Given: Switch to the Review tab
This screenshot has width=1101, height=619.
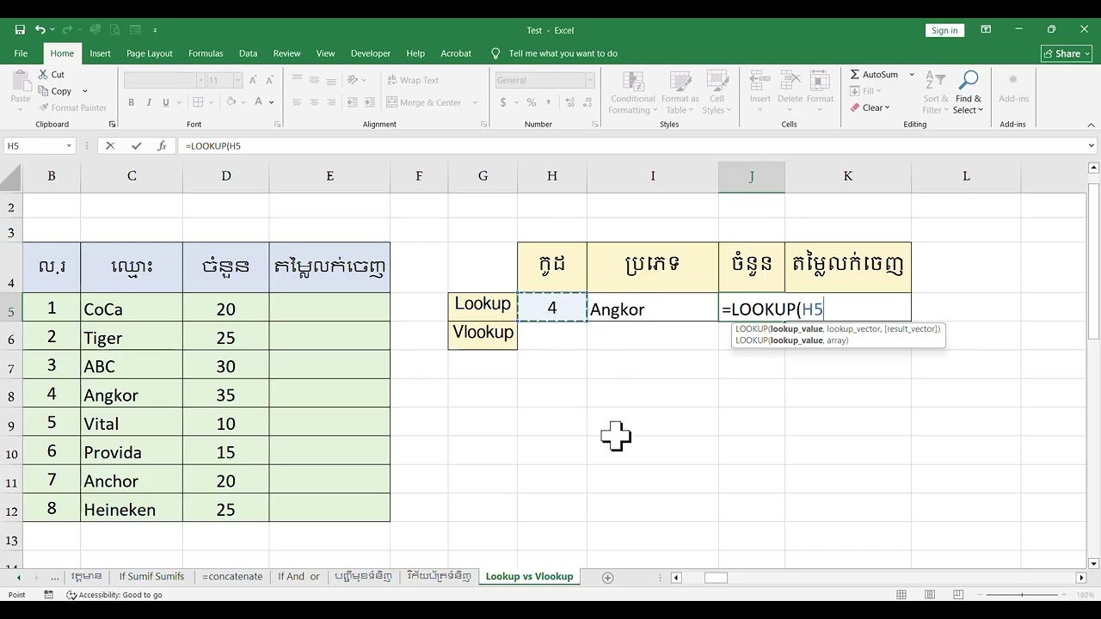Looking at the screenshot, I should (286, 53).
